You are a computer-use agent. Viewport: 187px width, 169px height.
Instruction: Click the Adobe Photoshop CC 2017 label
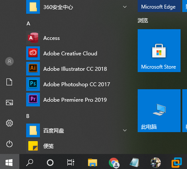(x=77, y=84)
